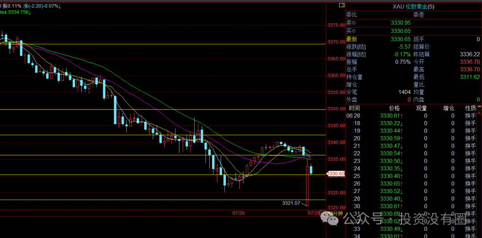Click the XAU 伦敦黄金(5) title
The width and height of the screenshot is (482, 238).
413,7
